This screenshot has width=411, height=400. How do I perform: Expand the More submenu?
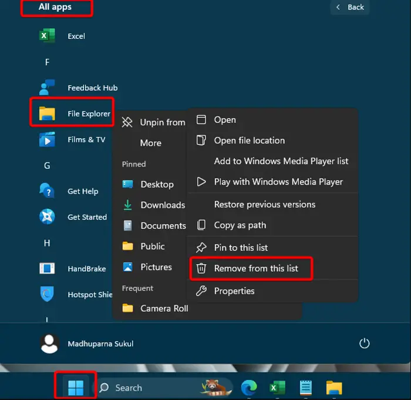click(x=151, y=143)
